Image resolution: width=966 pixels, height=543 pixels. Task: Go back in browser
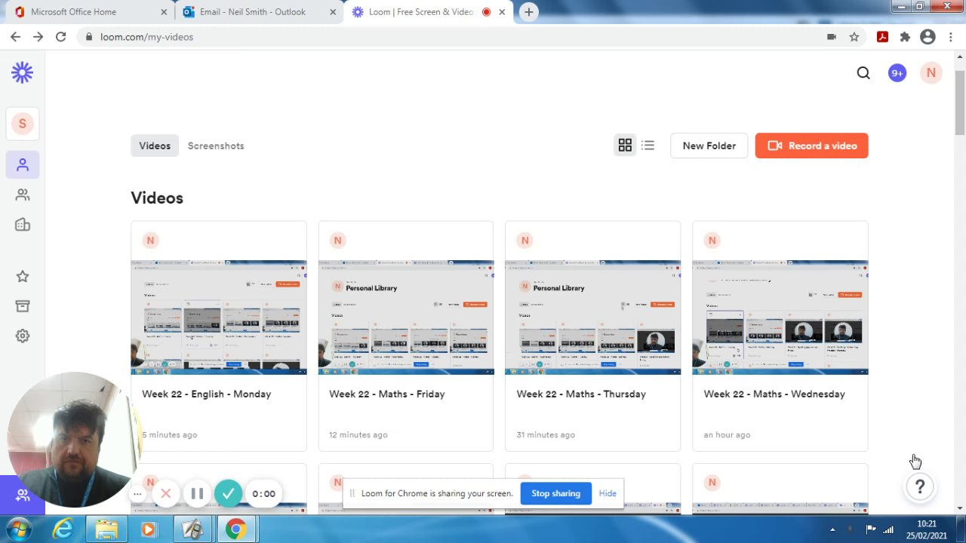pos(15,36)
